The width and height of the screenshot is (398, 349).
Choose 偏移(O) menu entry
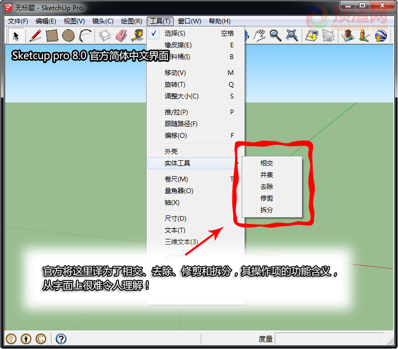pos(196,136)
